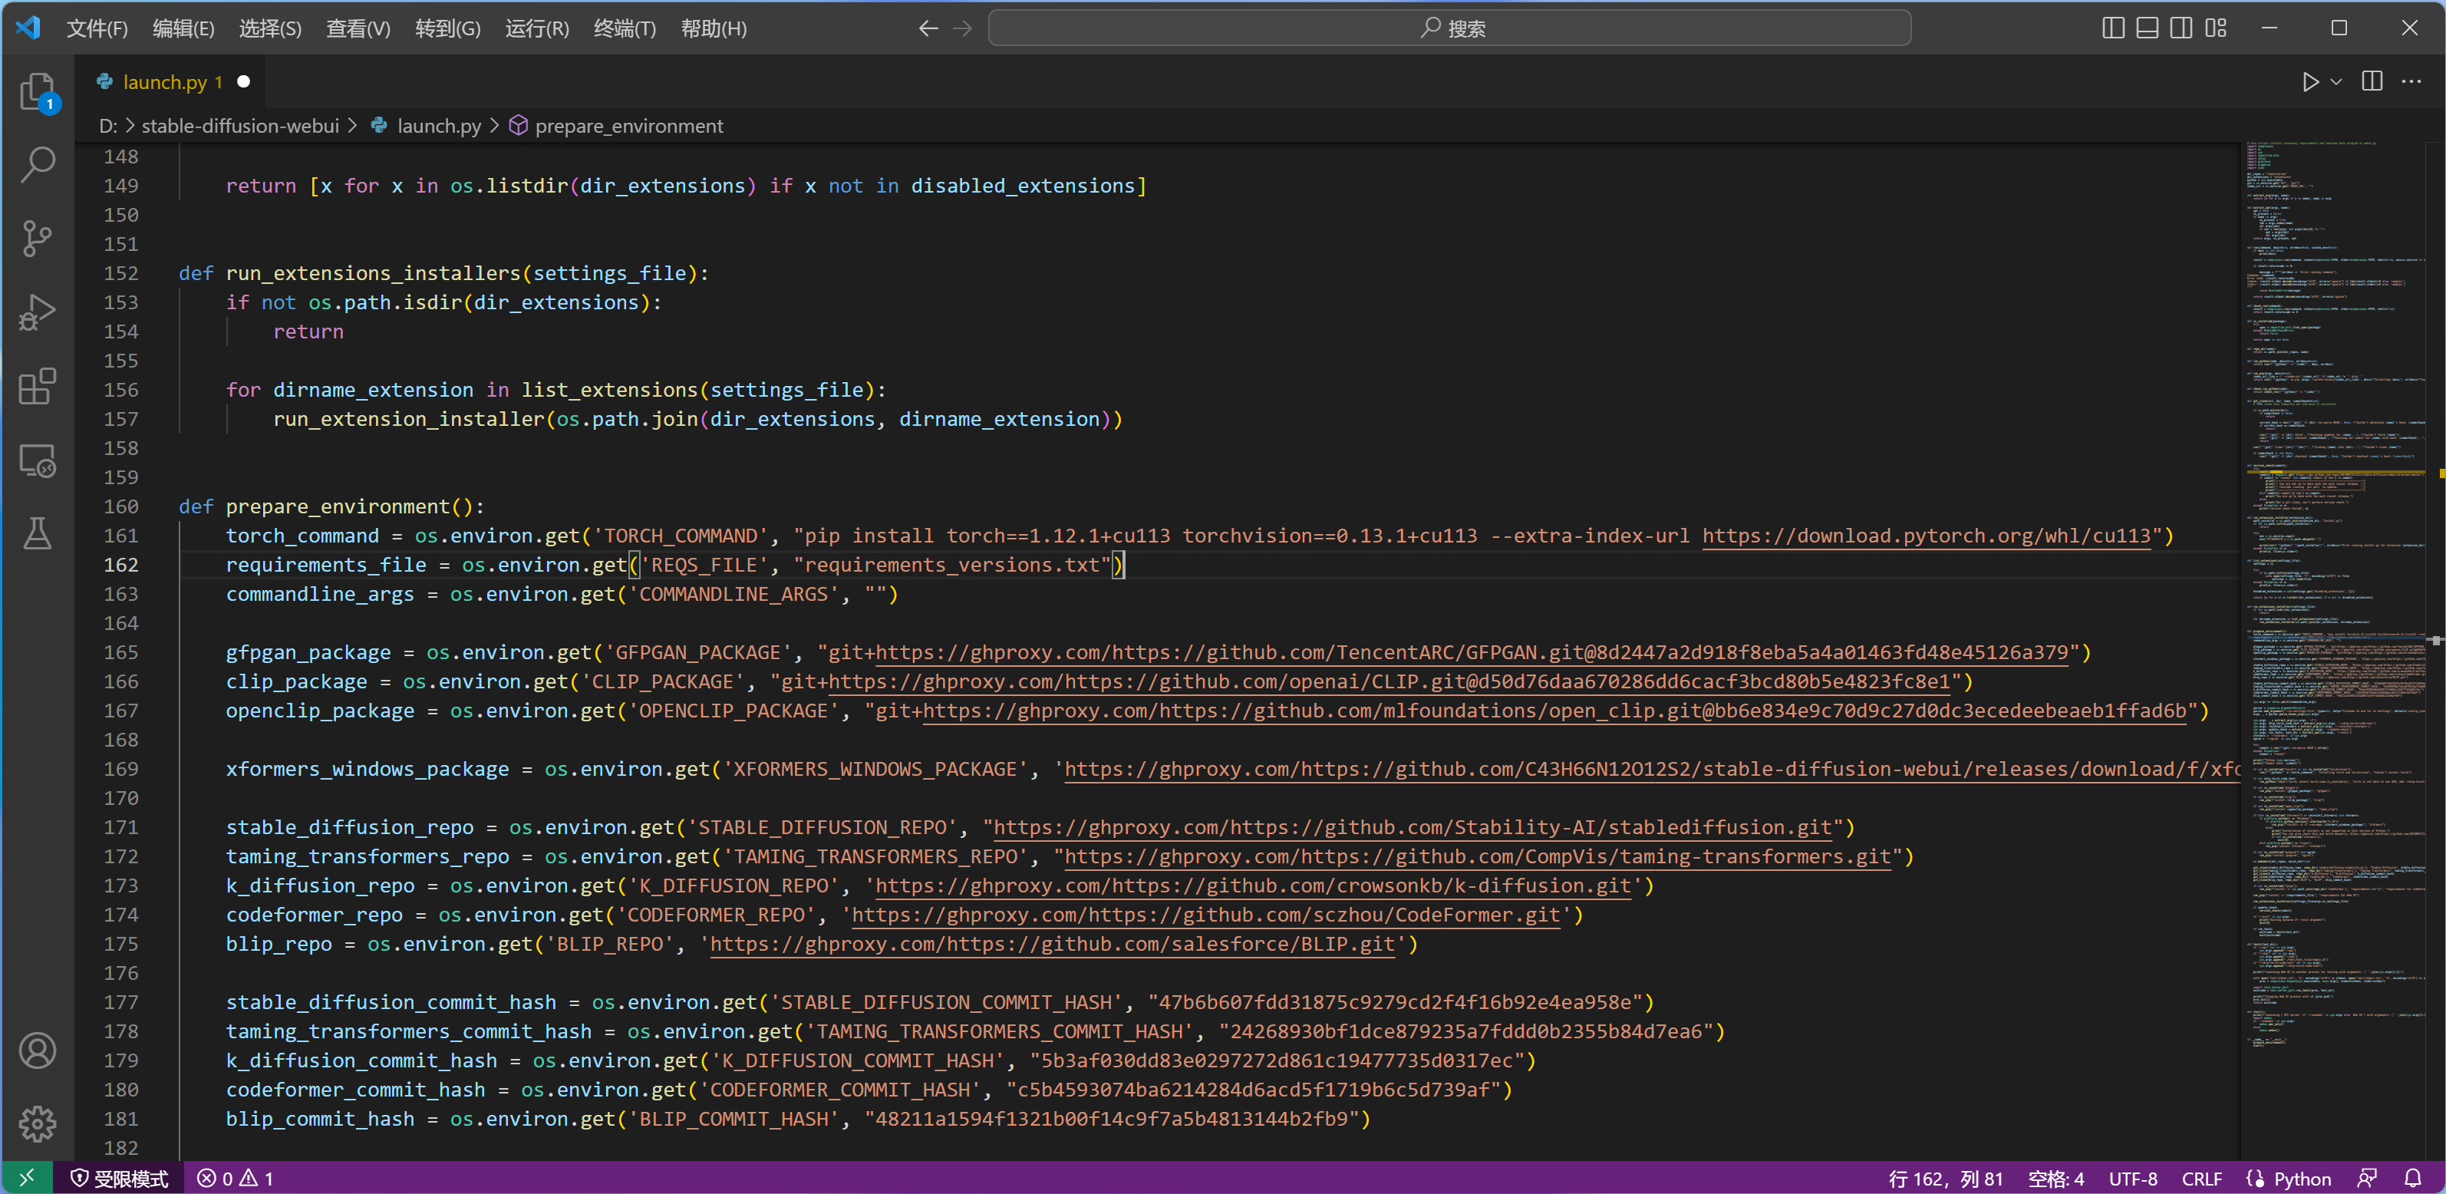Open the 终端(T) menu
This screenshot has width=2446, height=1194.
click(624, 28)
